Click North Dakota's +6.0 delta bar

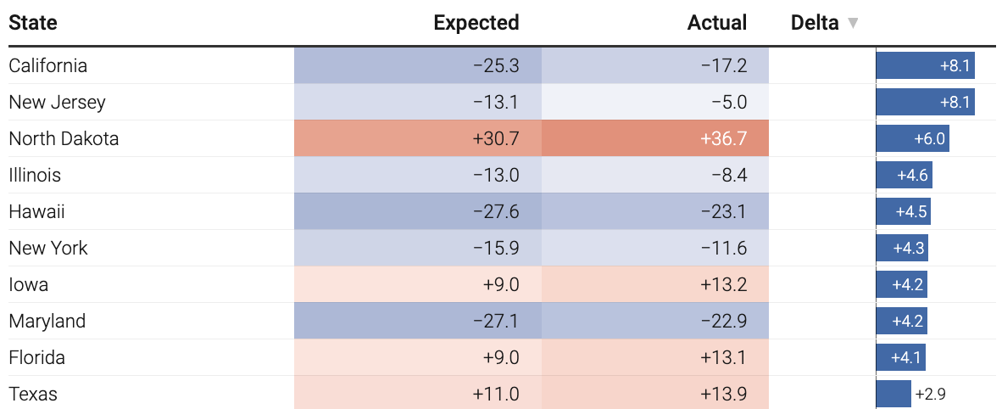point(912,138)
